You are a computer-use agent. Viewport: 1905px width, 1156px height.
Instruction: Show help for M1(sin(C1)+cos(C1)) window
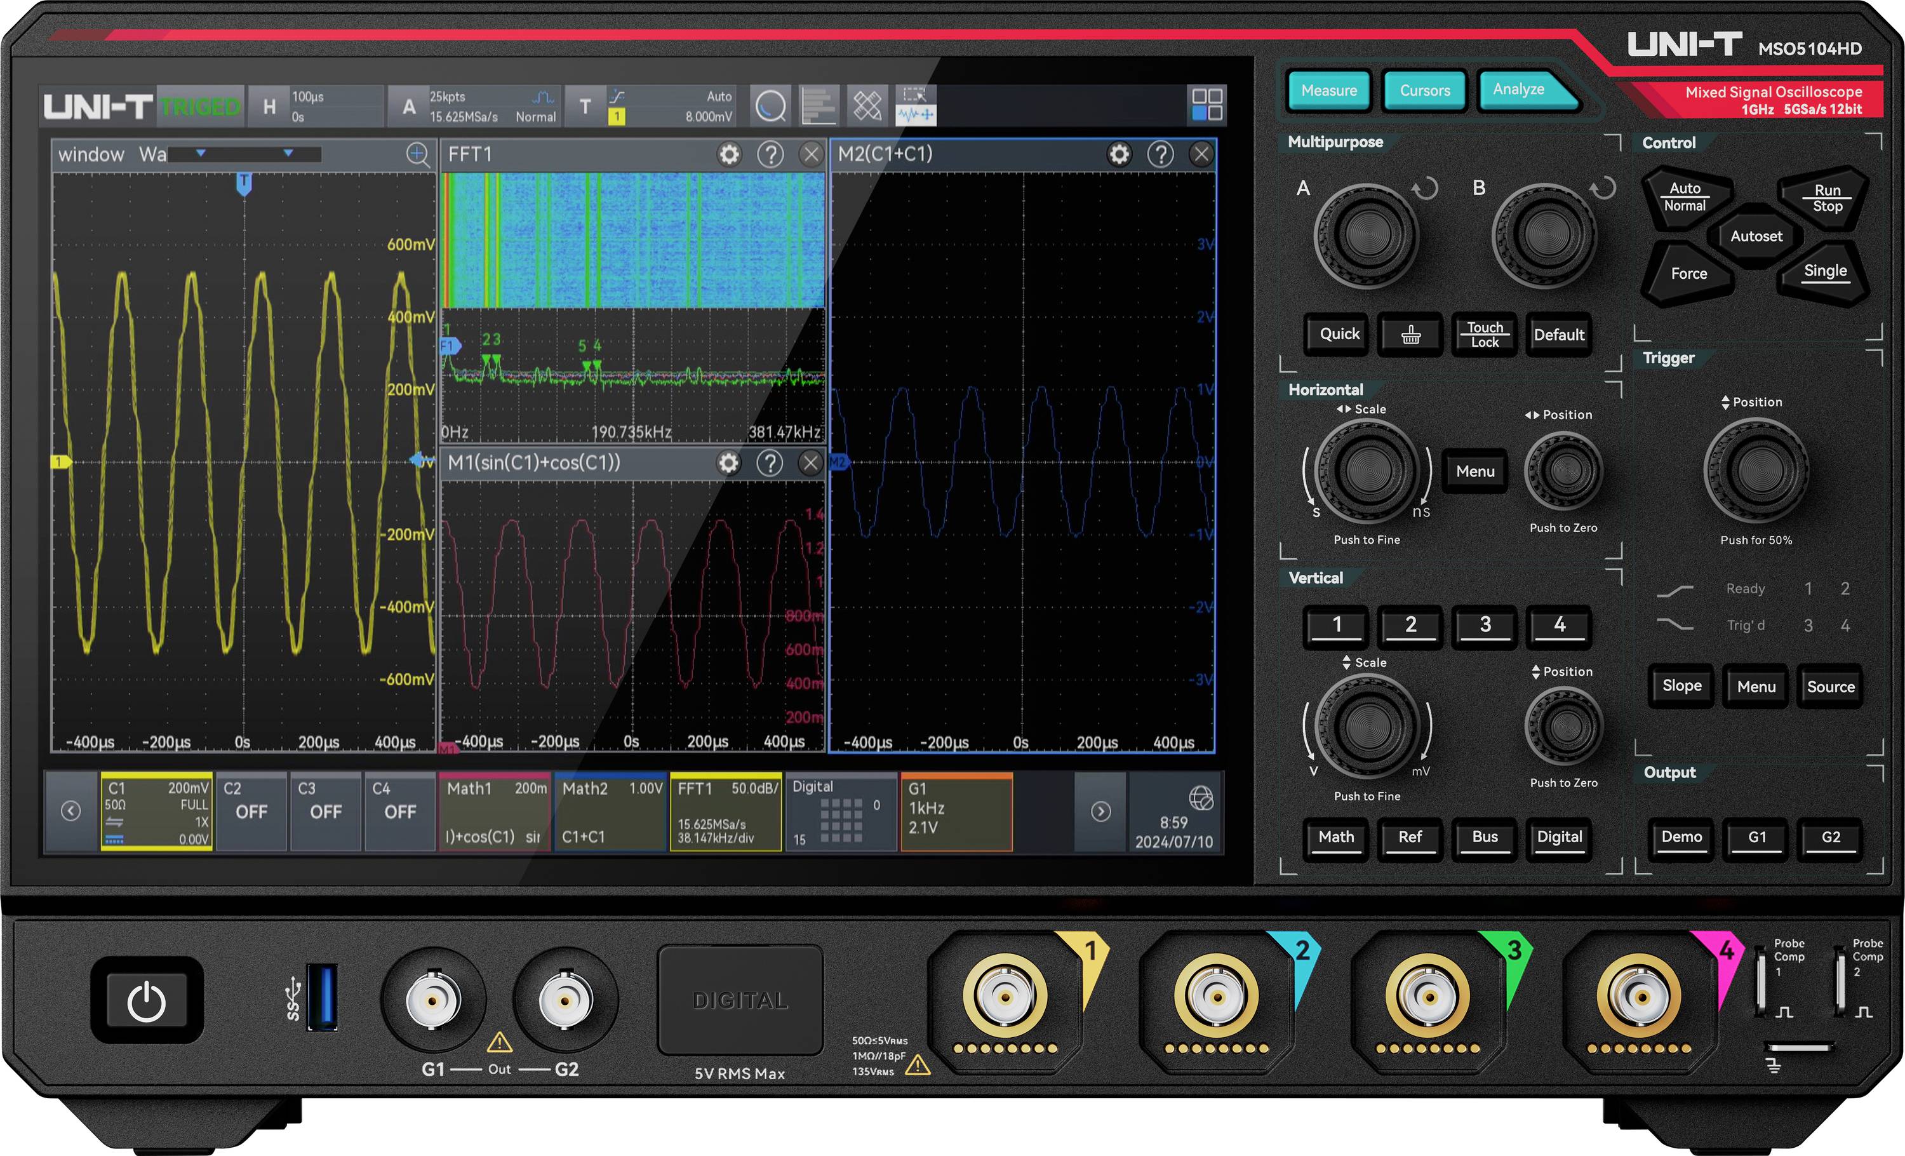769,463
